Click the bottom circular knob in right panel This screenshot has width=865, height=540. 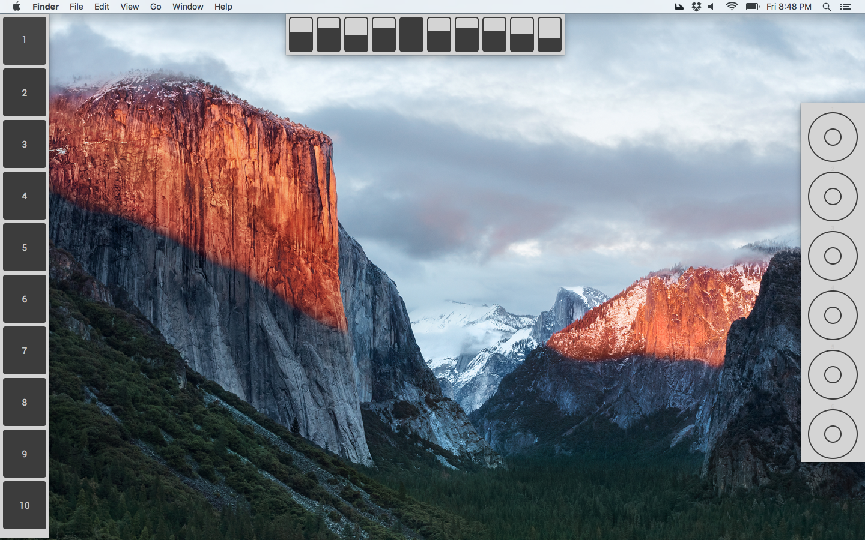click(833, 434)
